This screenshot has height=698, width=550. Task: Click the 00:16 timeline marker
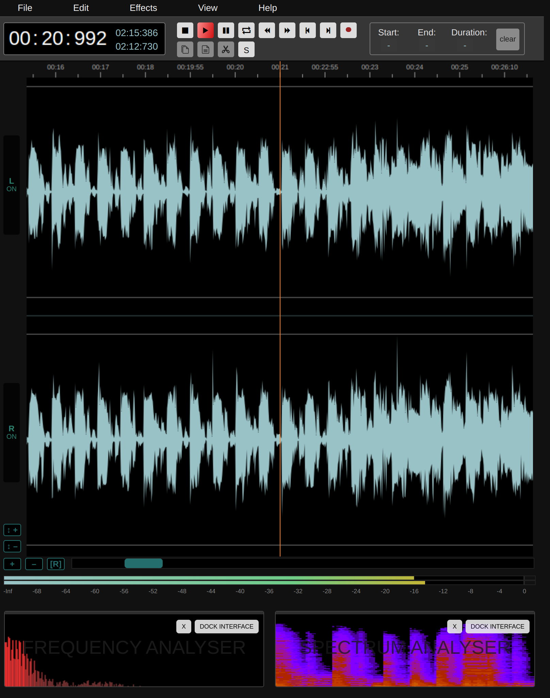pyautogui.click(x=55, y=67)
